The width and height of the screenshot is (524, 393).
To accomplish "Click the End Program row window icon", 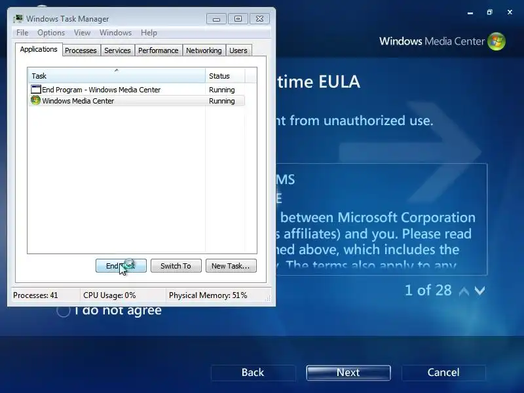I will (x=35, y=89).
